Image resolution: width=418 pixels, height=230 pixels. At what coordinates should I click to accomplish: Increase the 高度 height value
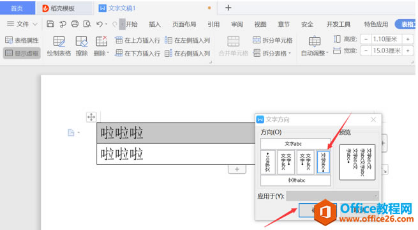tap(408, 39)
